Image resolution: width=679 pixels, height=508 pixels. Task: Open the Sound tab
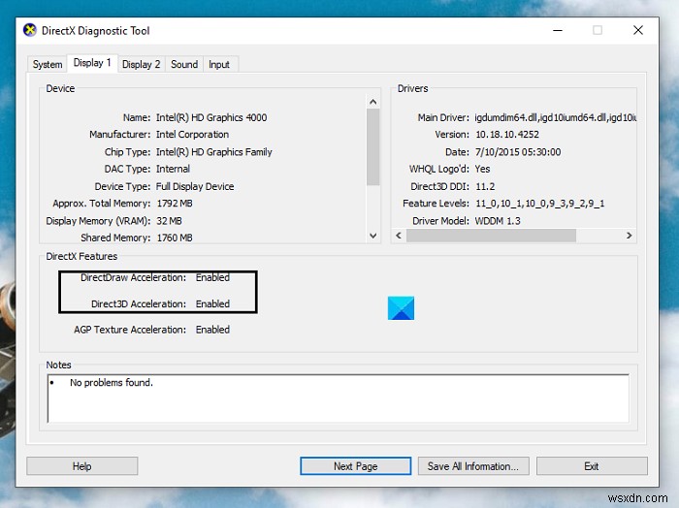click(x=184, y=65)
